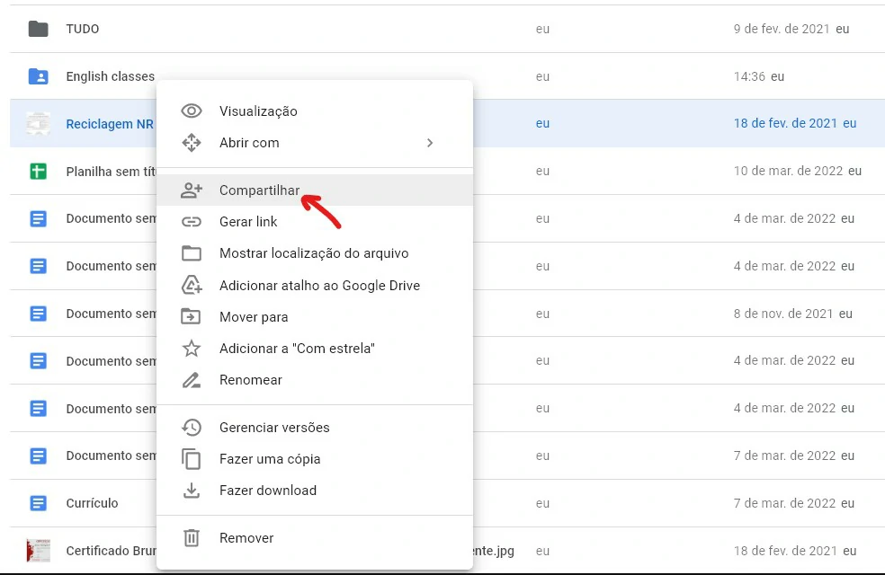Viewport: 885px width, 575px height.
Task: Select the Certificado Brun file name
Action: (x=111, y=551)
